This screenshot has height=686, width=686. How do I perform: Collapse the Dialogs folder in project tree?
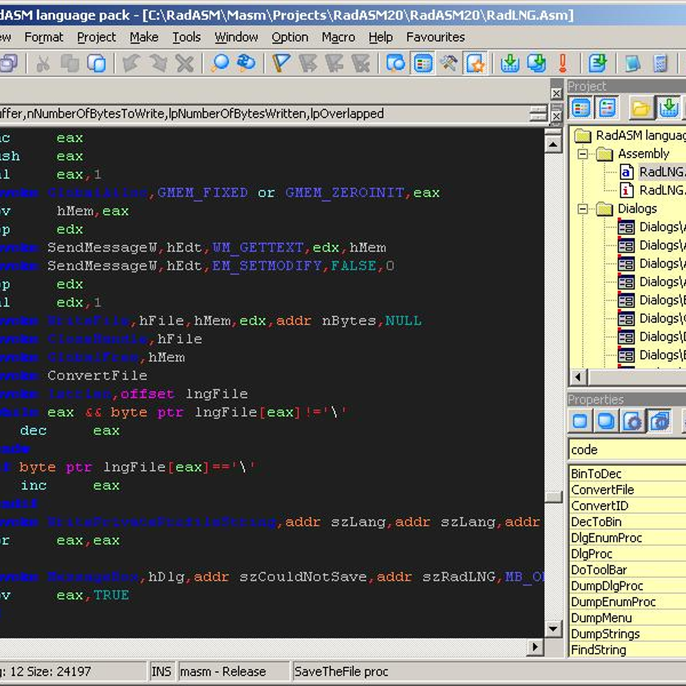[x=583, y=209]
